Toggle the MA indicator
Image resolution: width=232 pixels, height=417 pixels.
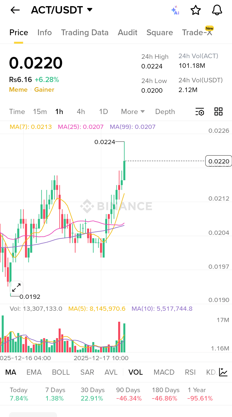click(11, 372)
